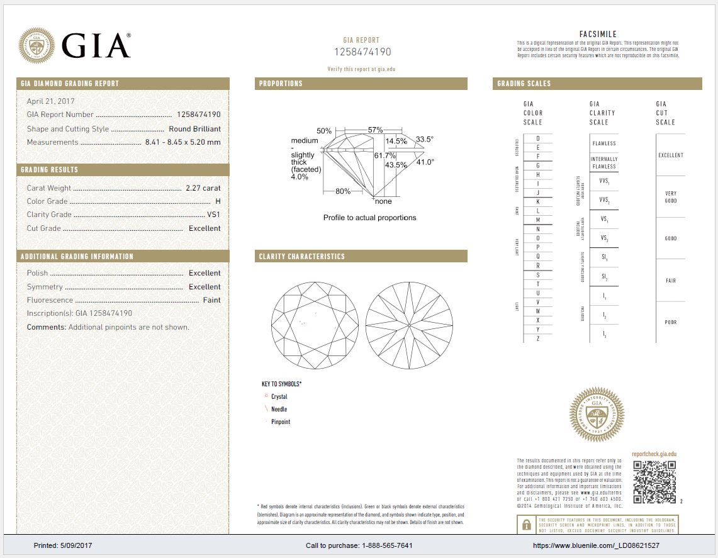Select the Proportions section header
This screenshot has height=558, width=718.
pyautogui.click(x=361, y=83)
